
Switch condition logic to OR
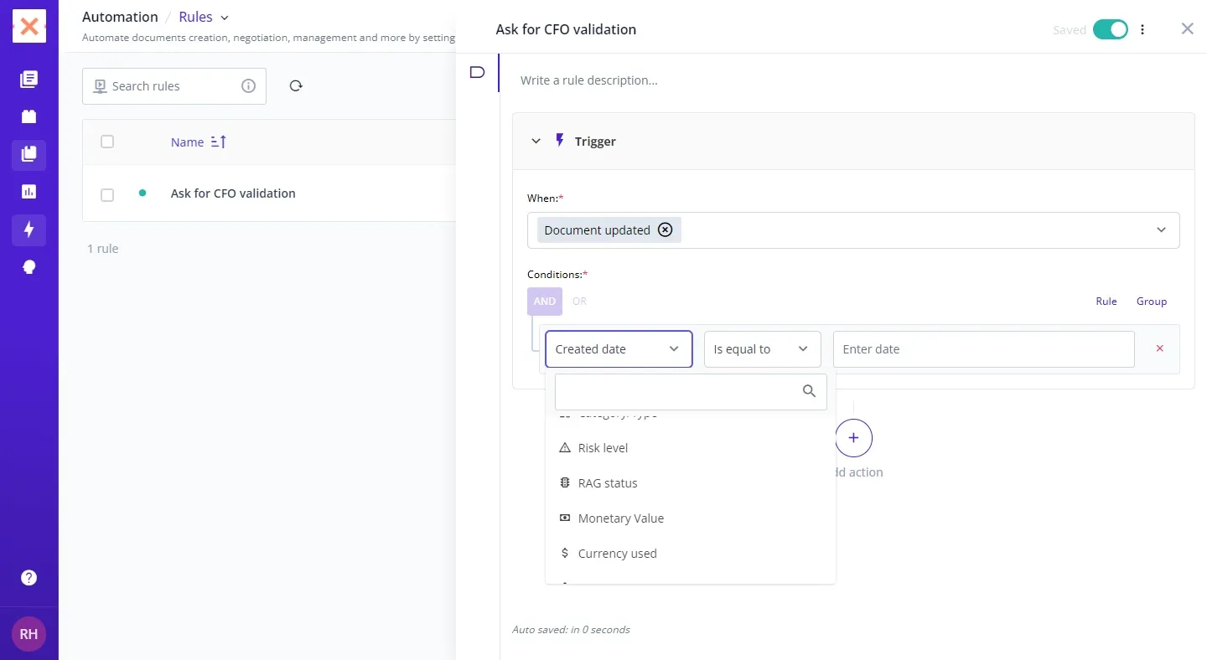(579, 302)
